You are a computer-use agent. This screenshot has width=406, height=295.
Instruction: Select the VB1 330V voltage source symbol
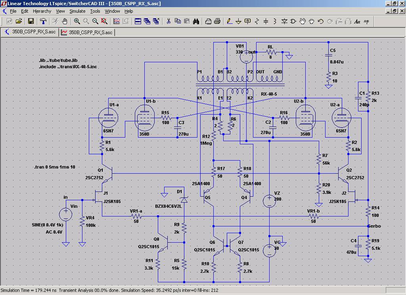246,56
